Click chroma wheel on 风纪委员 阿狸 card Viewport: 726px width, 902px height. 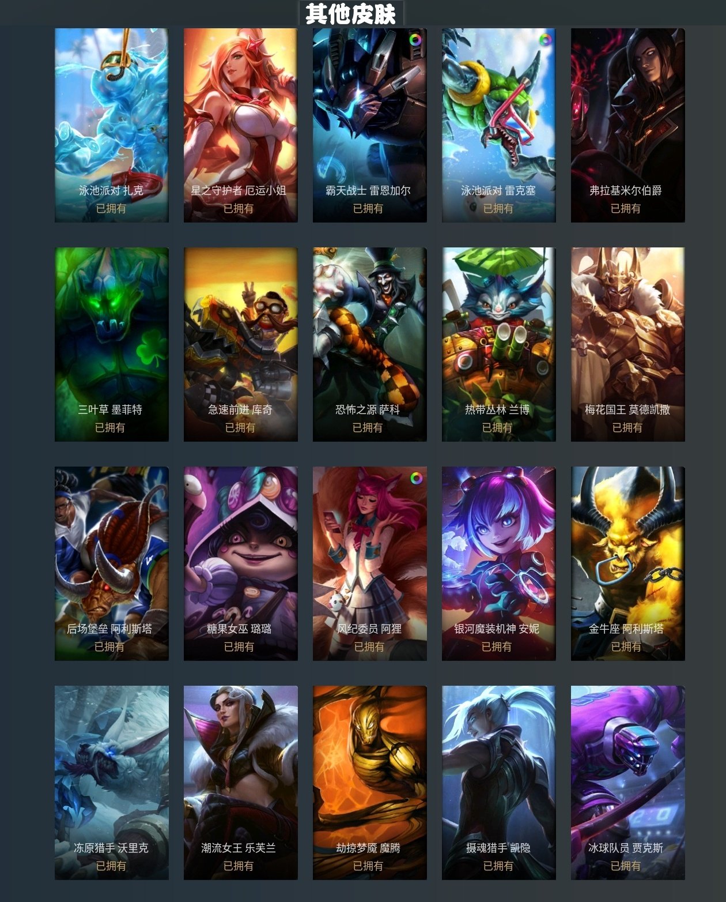416,478
